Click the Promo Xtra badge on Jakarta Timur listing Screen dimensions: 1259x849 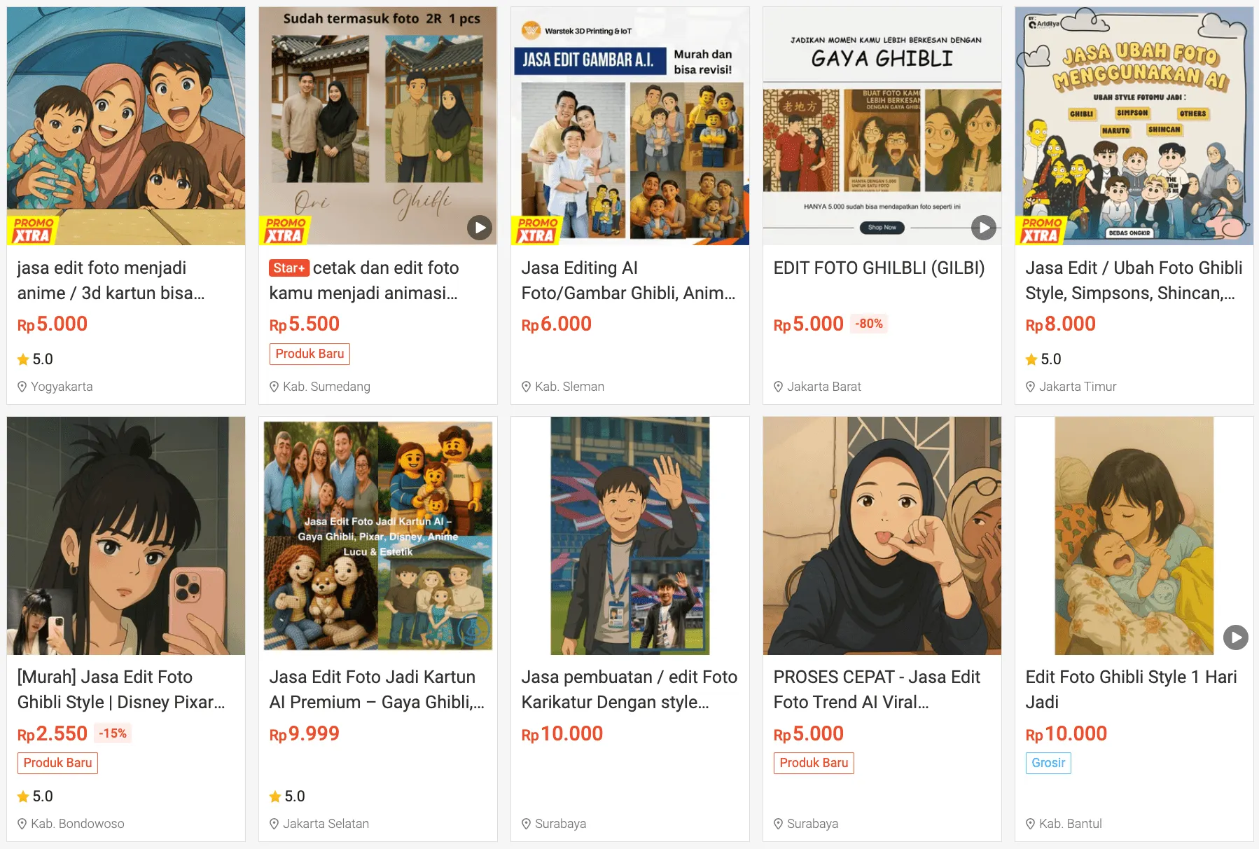click(1041, 230)
